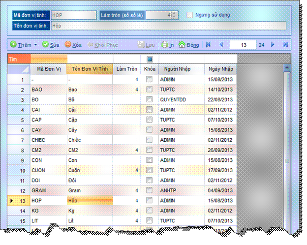Click the record number box showing 13
The width and height of the screenshot is (307, 245).
click(x=243, y=45)
